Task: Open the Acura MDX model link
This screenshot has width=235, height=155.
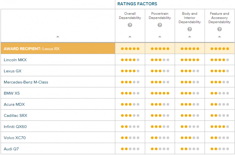Action: [14, 104]
